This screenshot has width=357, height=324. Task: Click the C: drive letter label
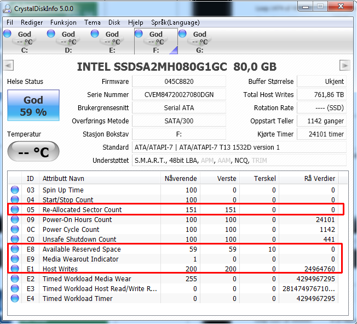coord(24,50)
